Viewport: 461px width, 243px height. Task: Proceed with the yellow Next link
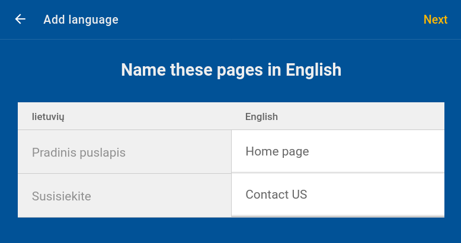(435, 20)
